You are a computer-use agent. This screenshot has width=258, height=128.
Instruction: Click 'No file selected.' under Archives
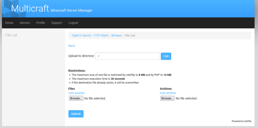coord(186,98)
